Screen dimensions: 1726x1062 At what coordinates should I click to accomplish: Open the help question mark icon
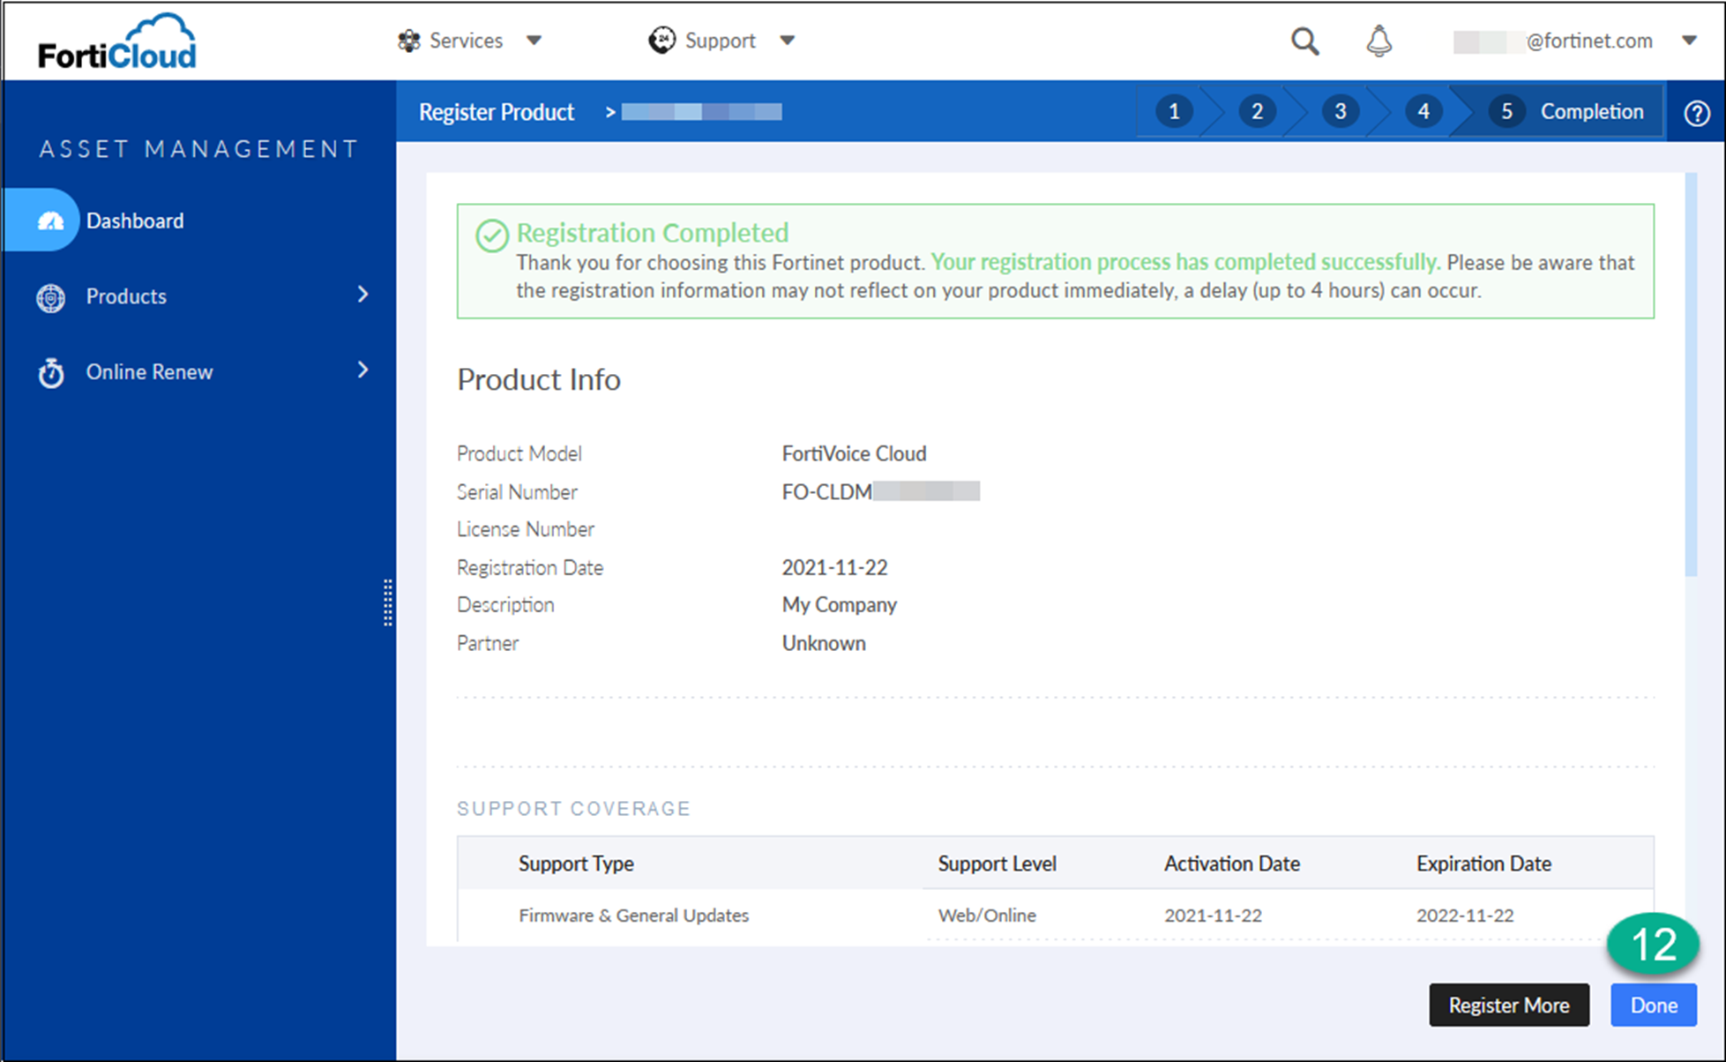pyautogui.click(x=1697, y=112)
